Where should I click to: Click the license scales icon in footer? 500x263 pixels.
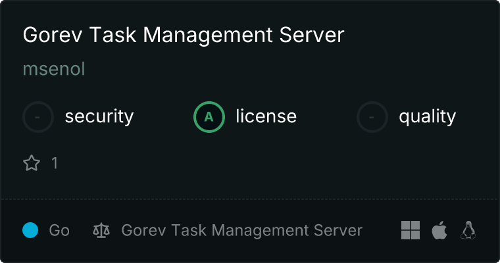pos(101,231)
